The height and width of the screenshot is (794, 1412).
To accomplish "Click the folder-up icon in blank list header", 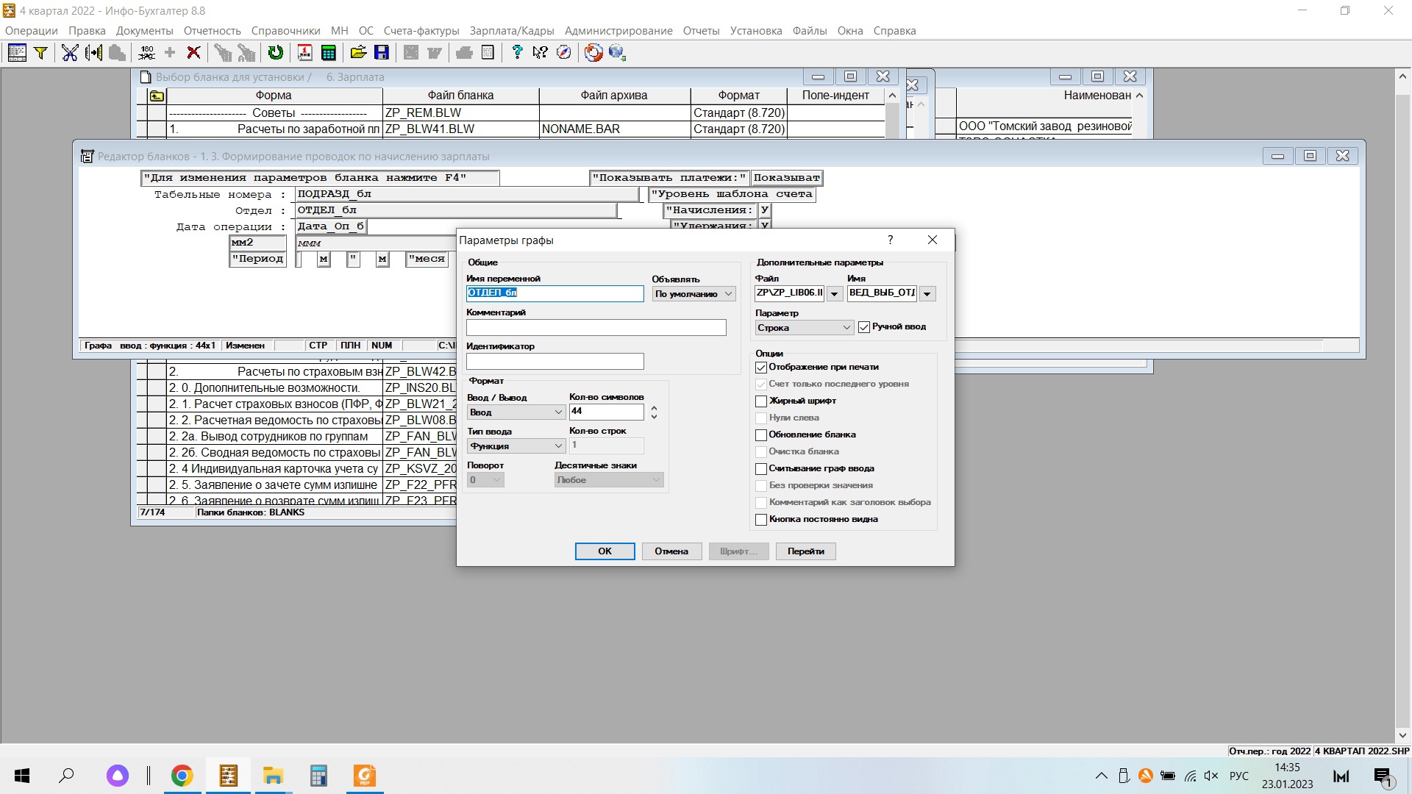I will pyautogui.click(x=157, y=96).
